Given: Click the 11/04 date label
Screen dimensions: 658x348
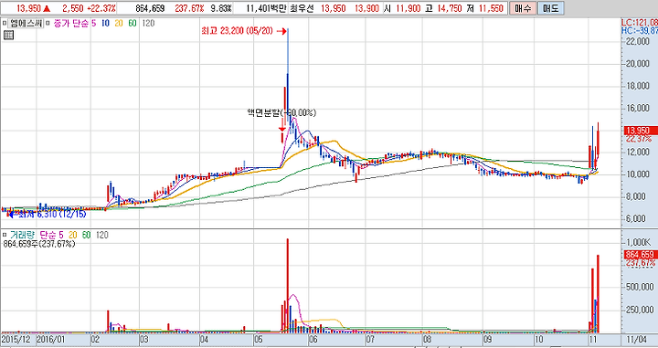Looking at the screenshot, I should point(636,339).
